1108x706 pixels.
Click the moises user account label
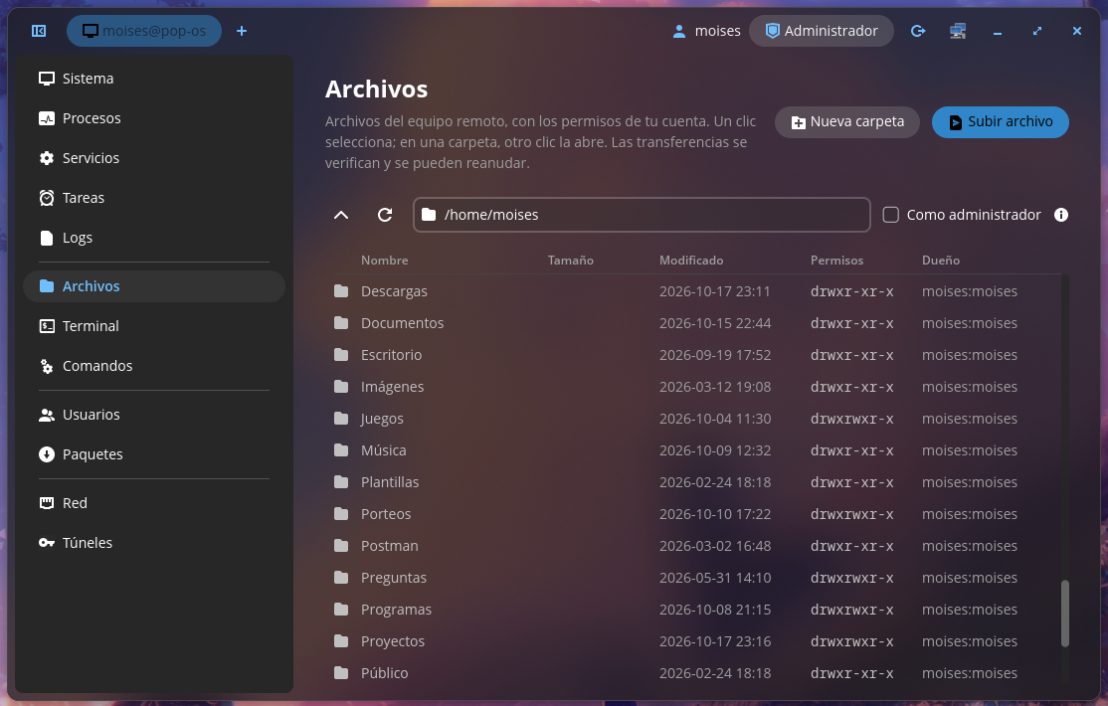706,31
